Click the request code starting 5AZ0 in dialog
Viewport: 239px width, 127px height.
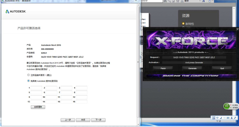(x=62, y=57)
